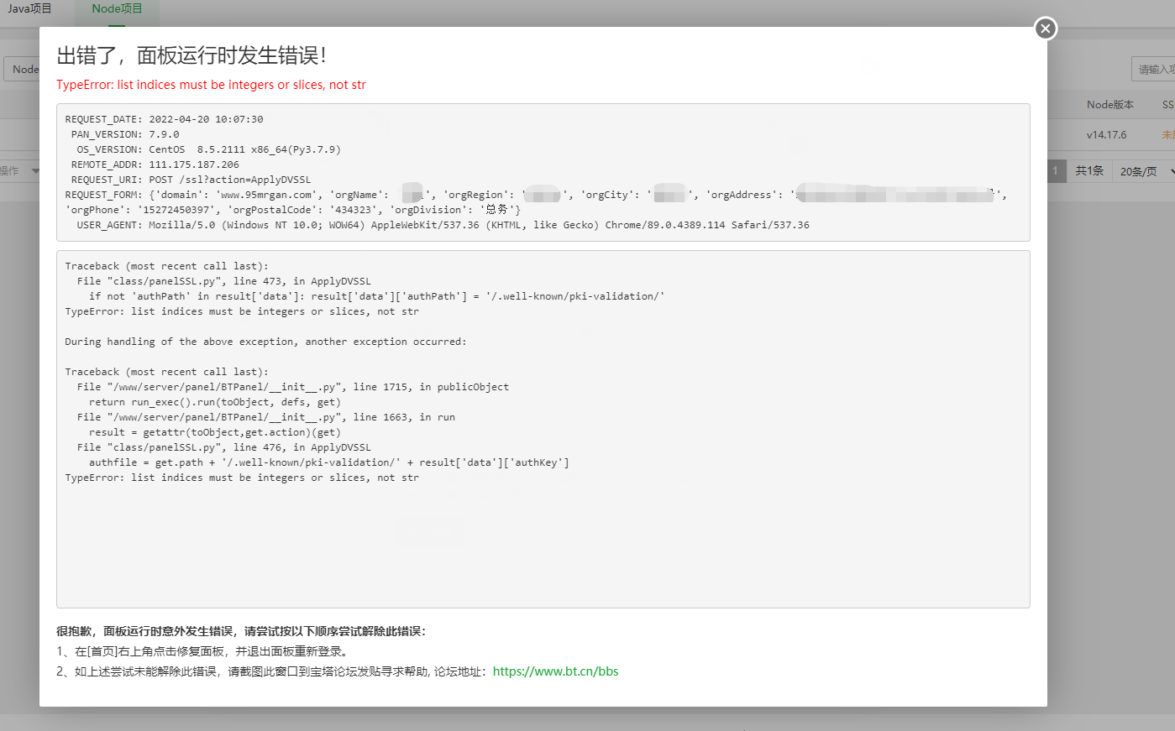
Task: Click the 共1条 total count label
Action: pos(1089,170)
